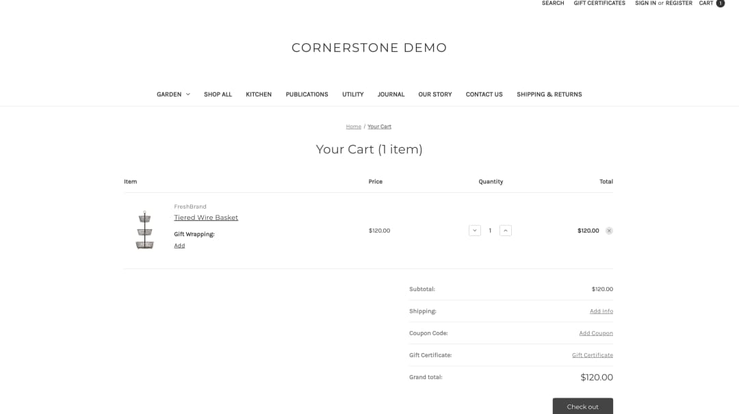Click the Check out button
The image size is (739, 414).
pos(582,406)
